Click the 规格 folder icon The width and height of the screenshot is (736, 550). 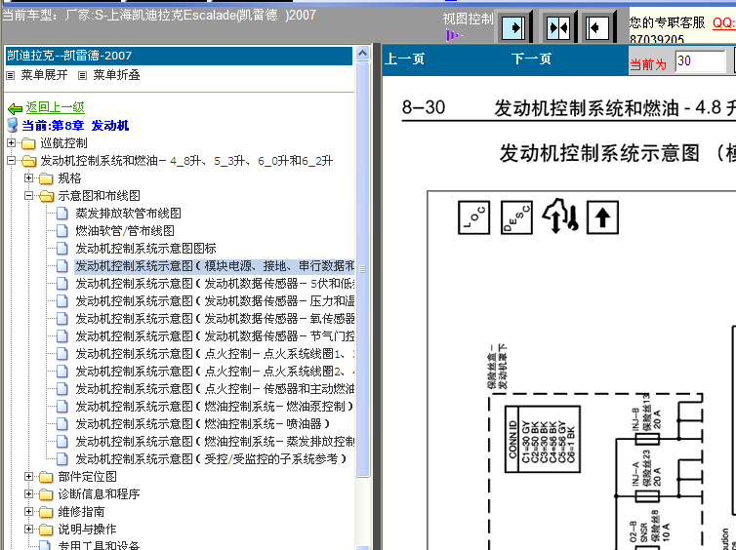point(46,178)
